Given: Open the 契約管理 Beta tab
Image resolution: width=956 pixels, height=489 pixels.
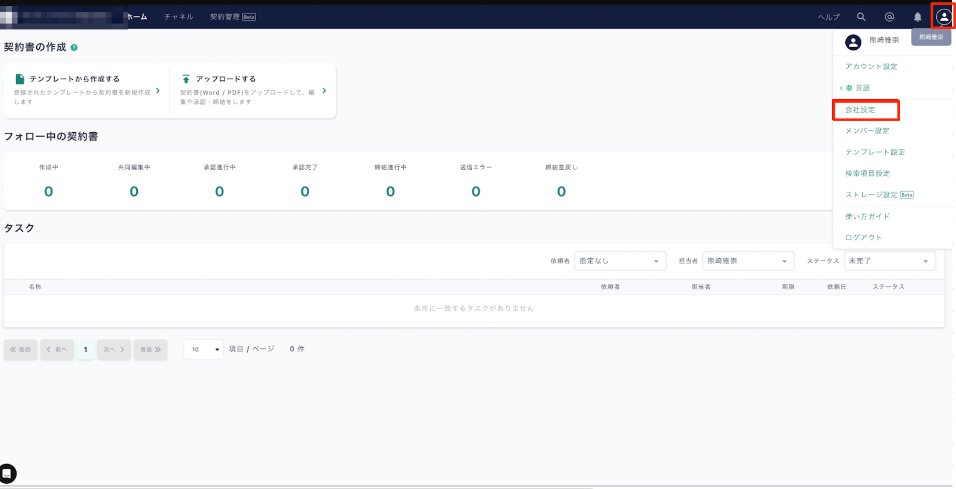Looking at the screenshot, I should click(233, 17).
